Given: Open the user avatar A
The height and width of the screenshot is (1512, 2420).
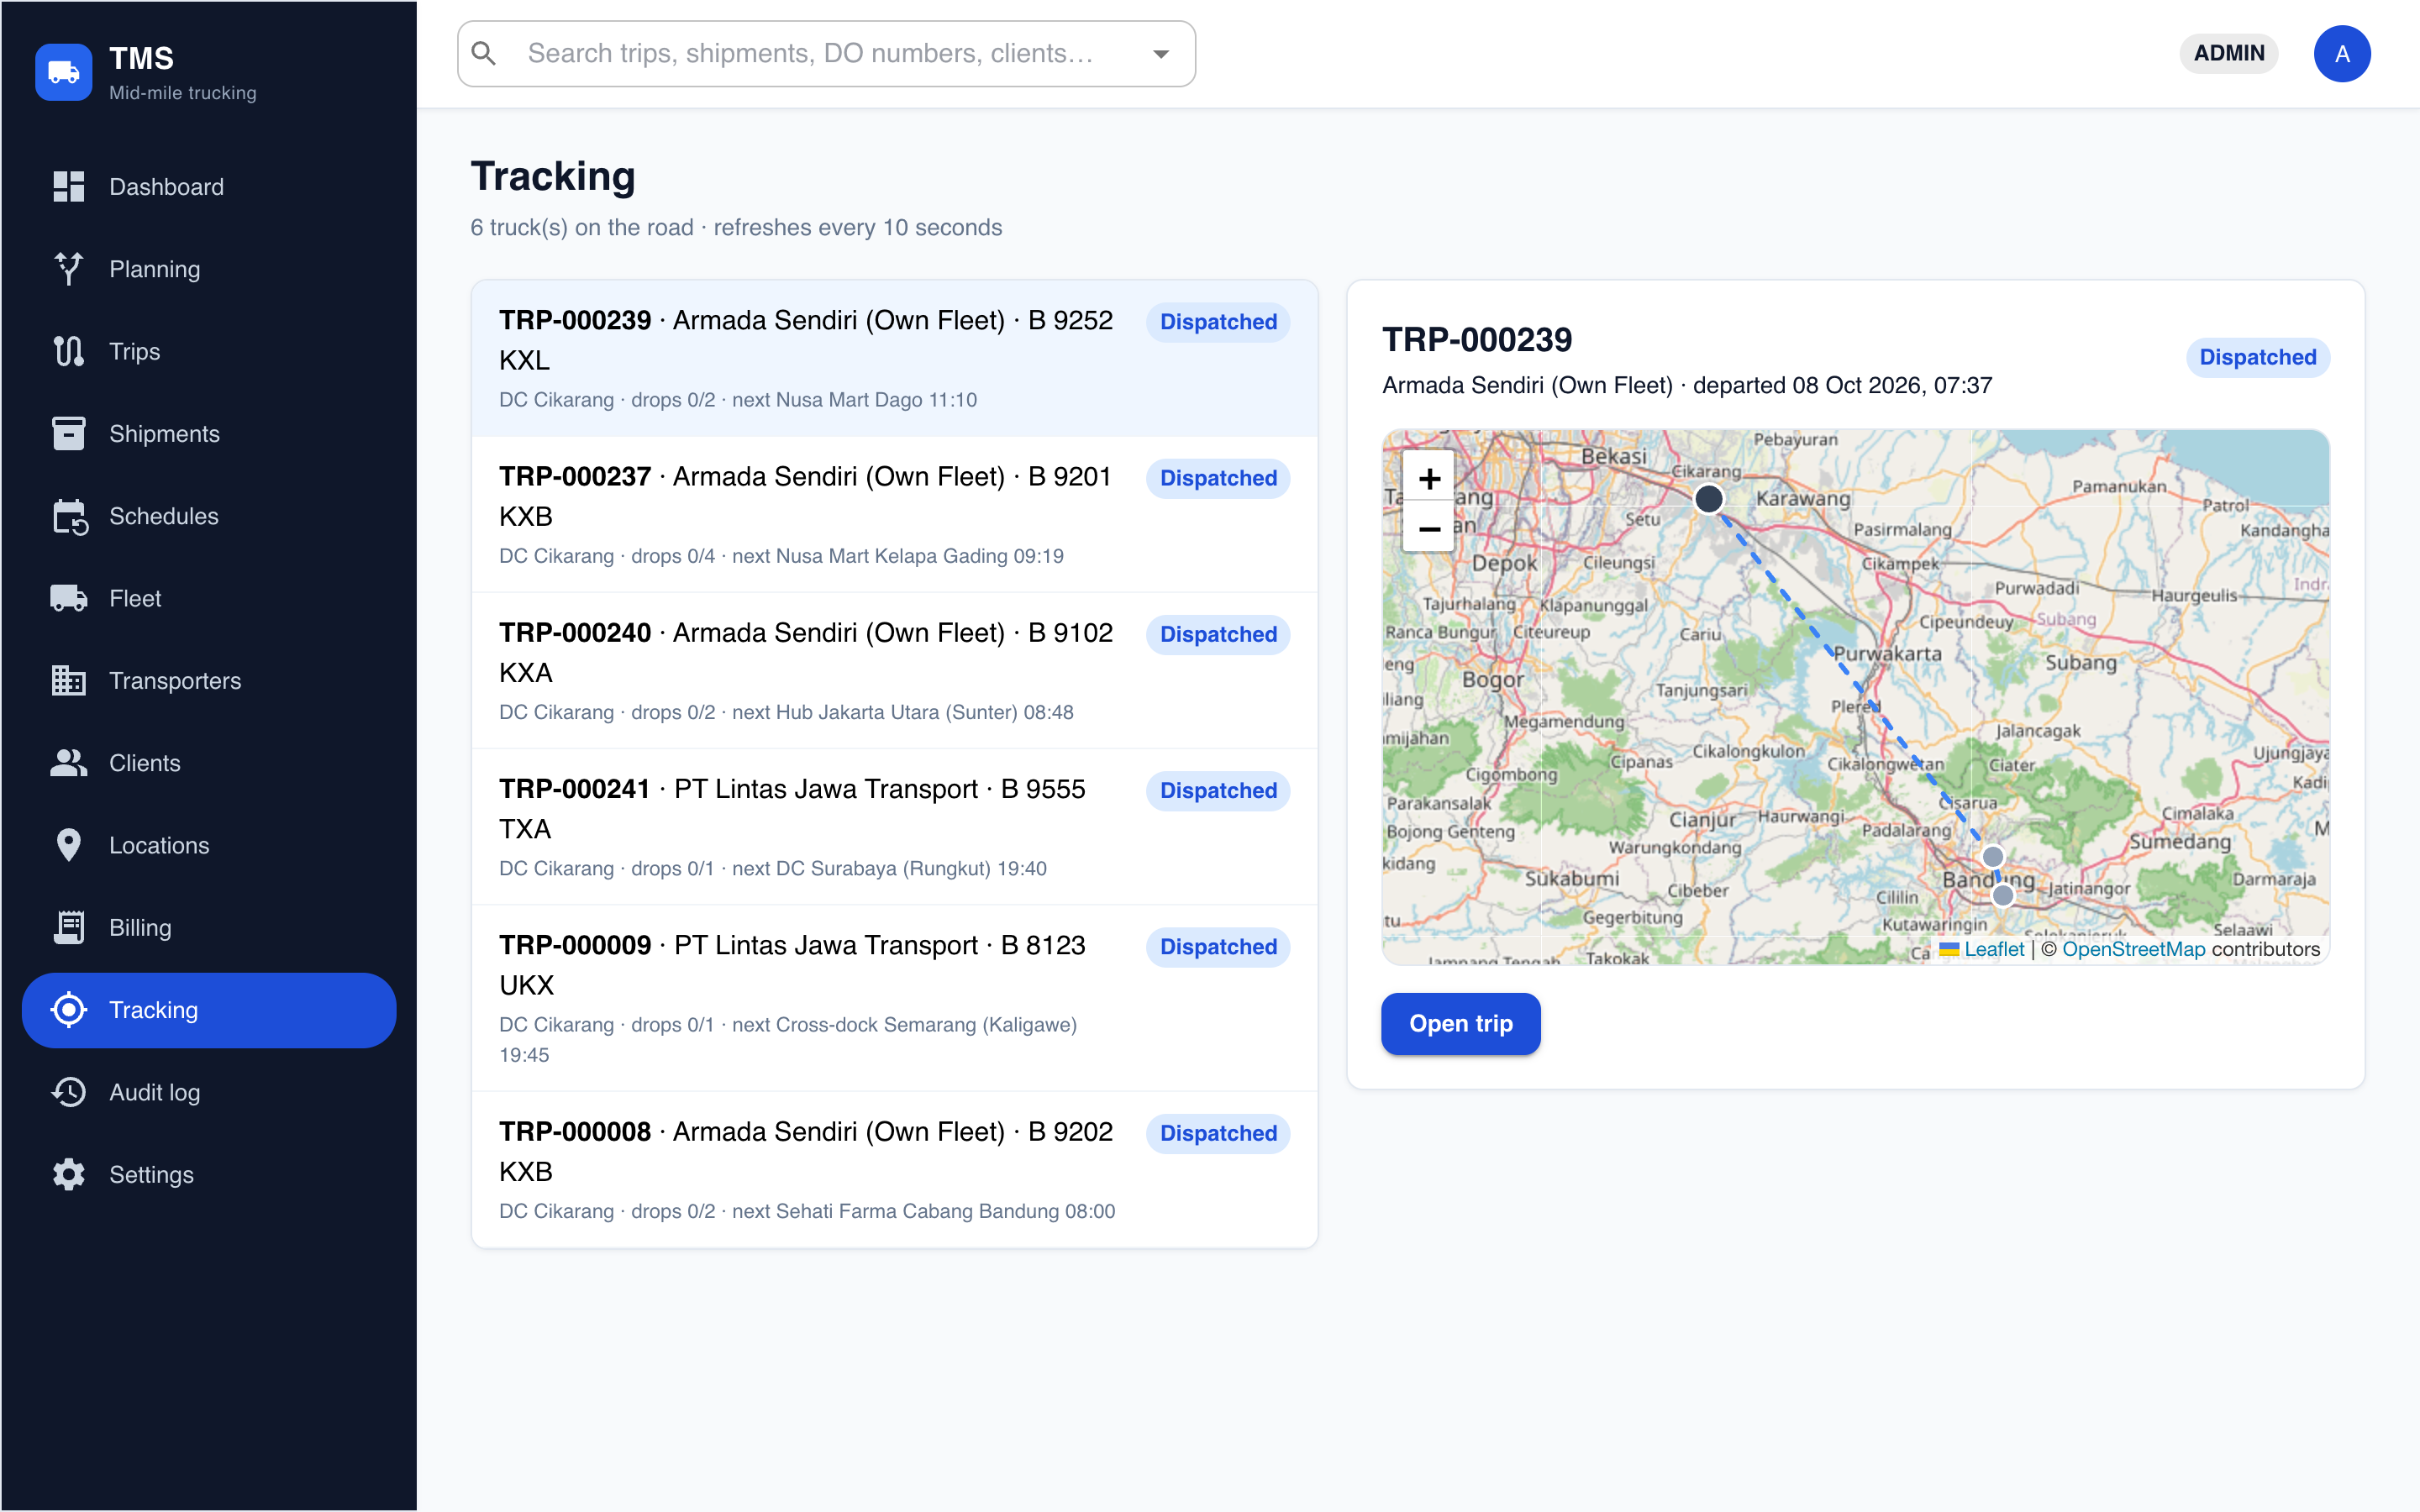Looking at the screenshot, I should 2341,54.
